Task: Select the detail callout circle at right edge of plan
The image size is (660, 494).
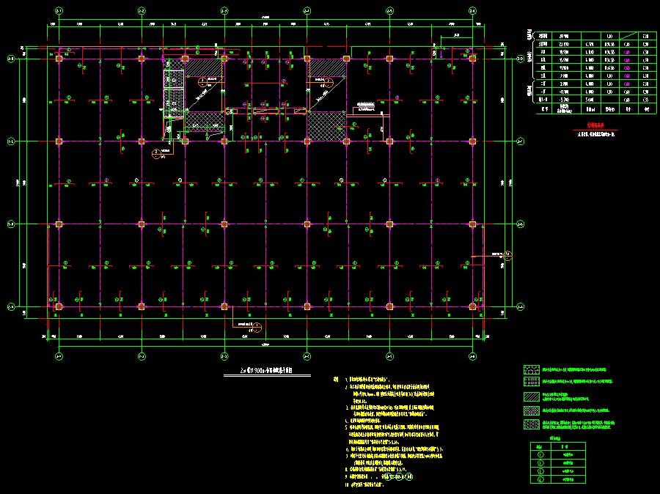Action: point(507,254)
